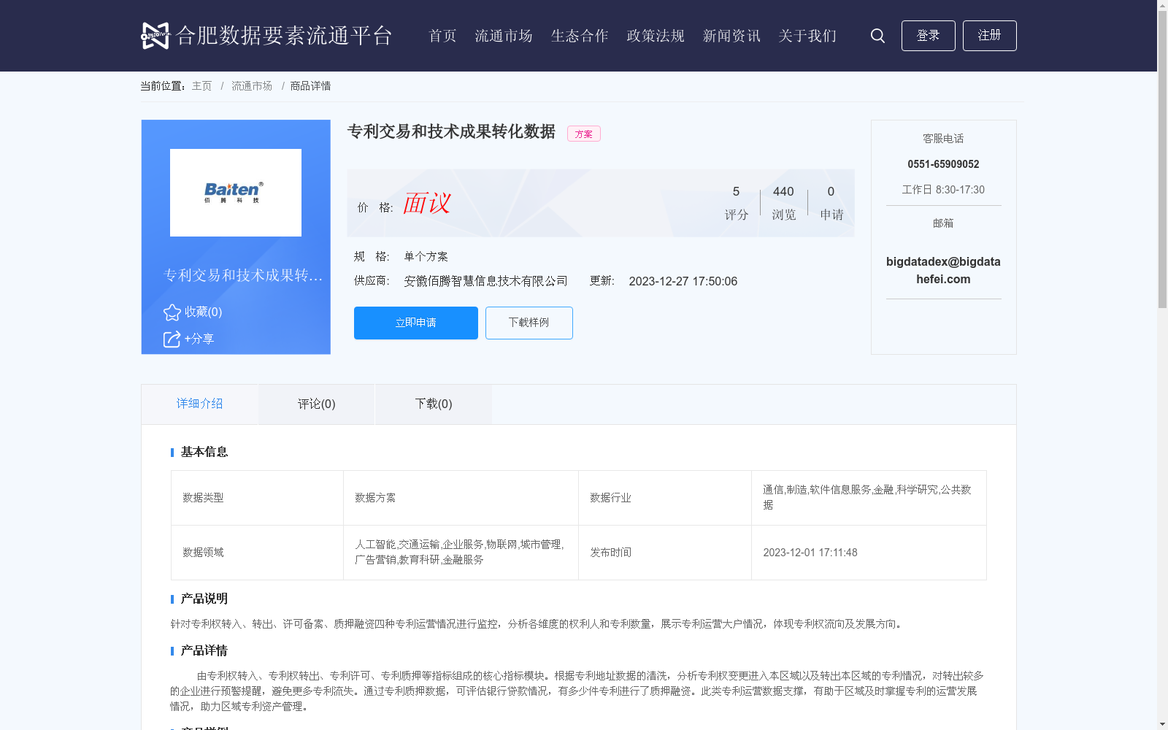1168x730 pixels.
Task: Open the search magnifier icon
Action: point(877,36)
